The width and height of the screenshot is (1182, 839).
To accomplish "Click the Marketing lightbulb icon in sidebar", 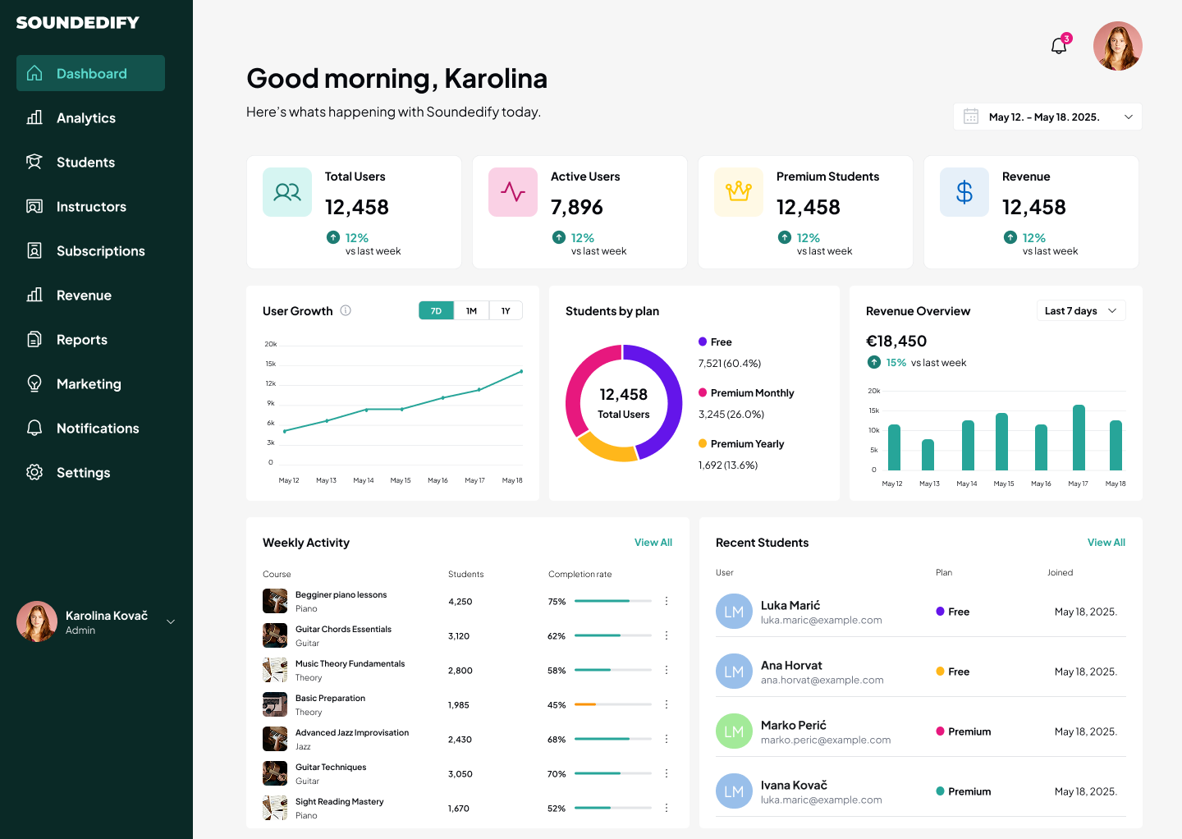I will tap(34, 383).
